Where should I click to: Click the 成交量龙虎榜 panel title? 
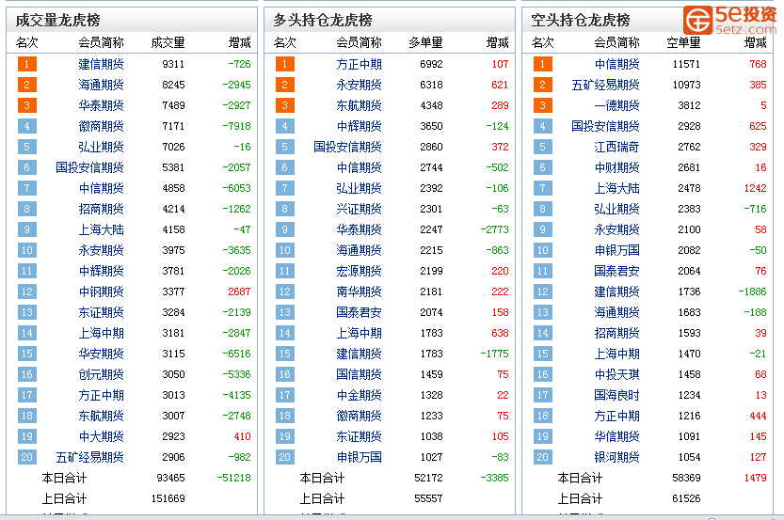point(58,20)
